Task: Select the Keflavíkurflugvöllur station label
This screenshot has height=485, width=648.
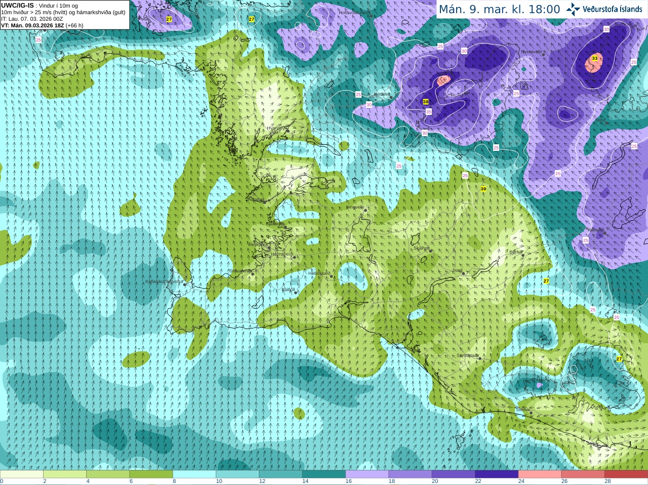Action: pos(164,281)
